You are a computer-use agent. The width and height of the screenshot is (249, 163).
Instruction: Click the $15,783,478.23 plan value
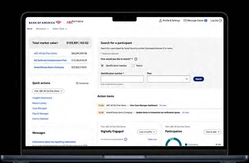(79, 60)
